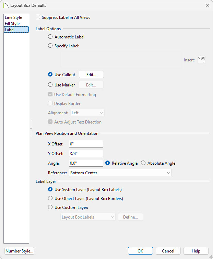This screenshot has width=213, height=259.
Task: Expand the Alignment dropdown set to Left
Action: [87, 113]
